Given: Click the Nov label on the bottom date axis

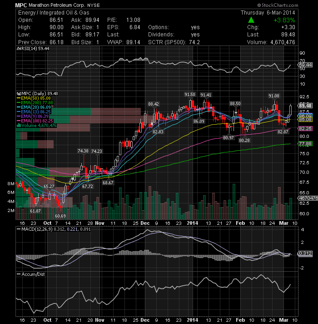Looking at the screenshot, I should tap(100, 320).
